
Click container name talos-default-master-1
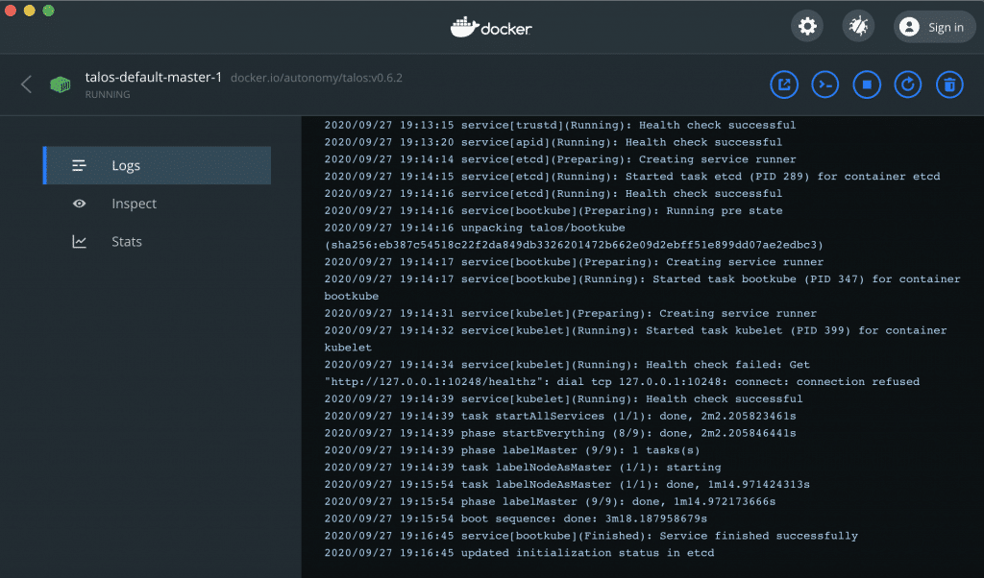coord(154,77)
